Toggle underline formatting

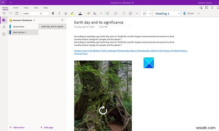pyautogui.click(x=66, y=13)
